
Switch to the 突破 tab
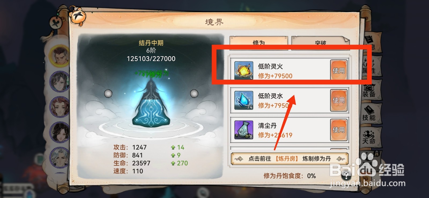[x=320, y=43]
